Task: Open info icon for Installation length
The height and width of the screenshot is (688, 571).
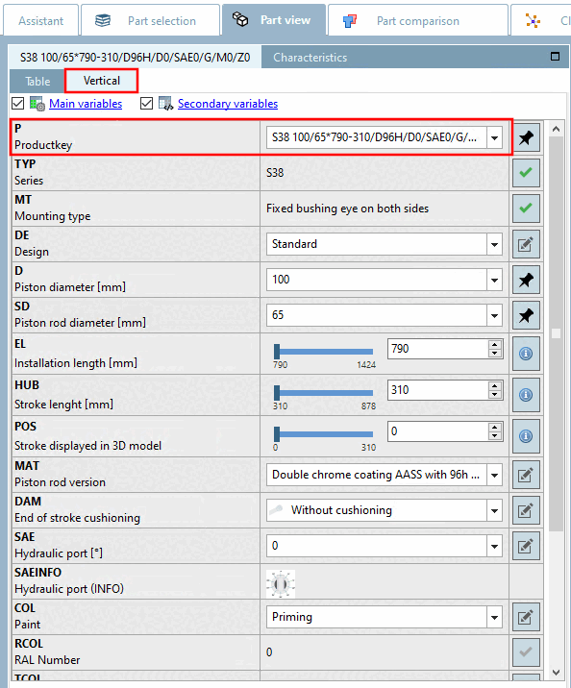Action: [x=526, y=354]
